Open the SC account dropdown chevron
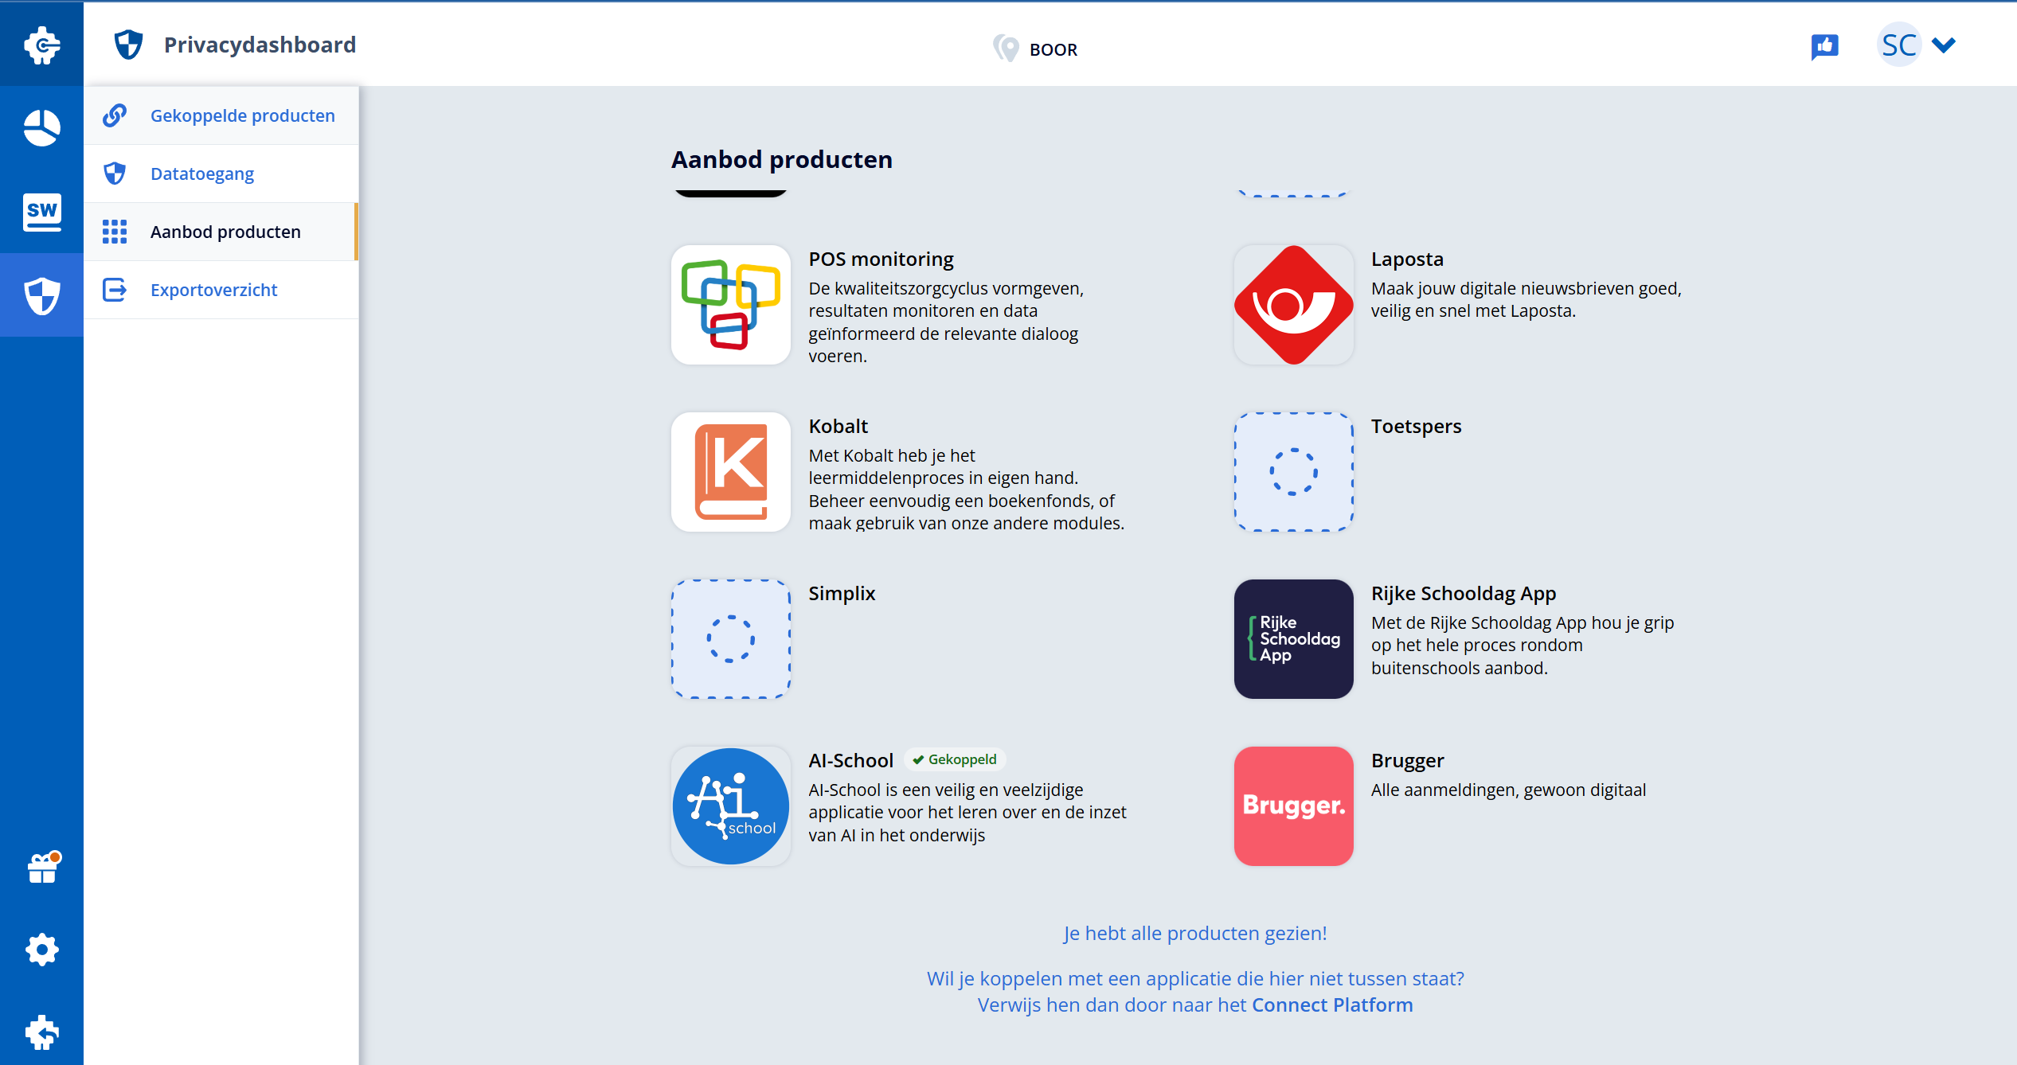 (1943, 45)
